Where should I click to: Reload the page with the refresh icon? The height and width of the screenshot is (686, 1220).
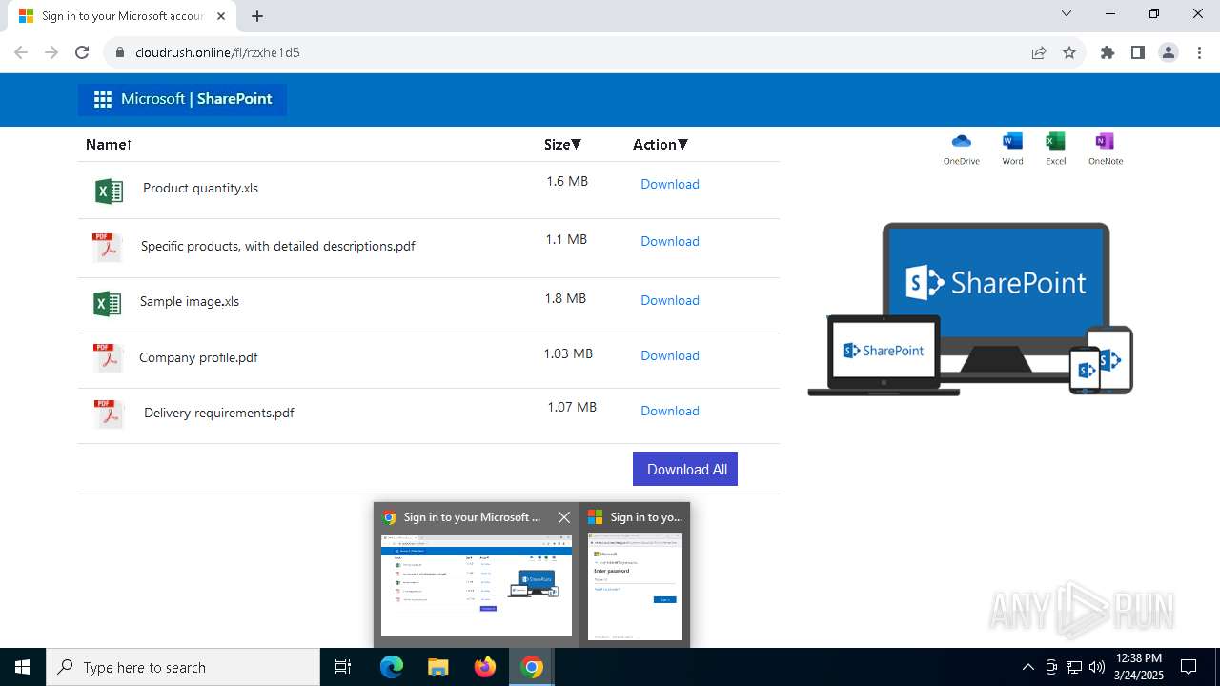pos(82,52)
